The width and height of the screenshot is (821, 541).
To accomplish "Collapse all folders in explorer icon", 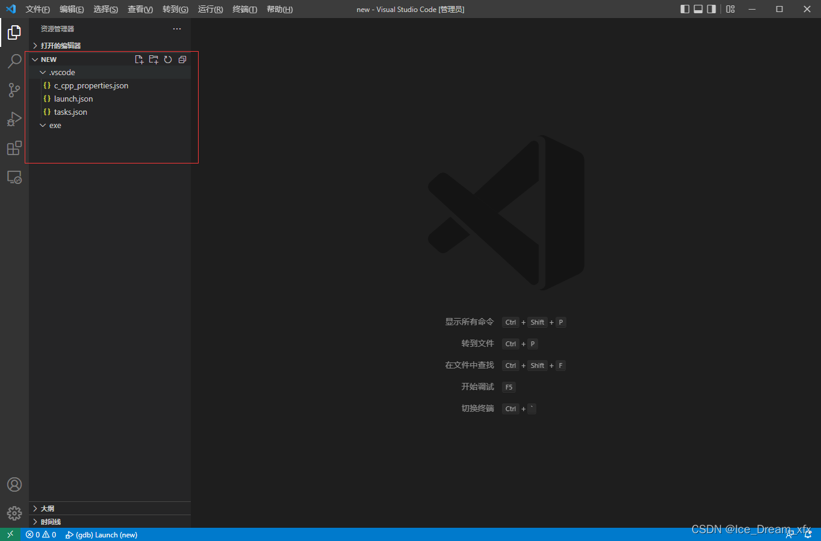I will pyautogui.click(x=182, y=60).
